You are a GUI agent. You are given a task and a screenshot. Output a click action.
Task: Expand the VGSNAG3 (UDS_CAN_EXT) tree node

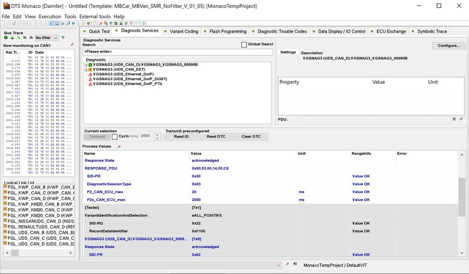point(86,70)
